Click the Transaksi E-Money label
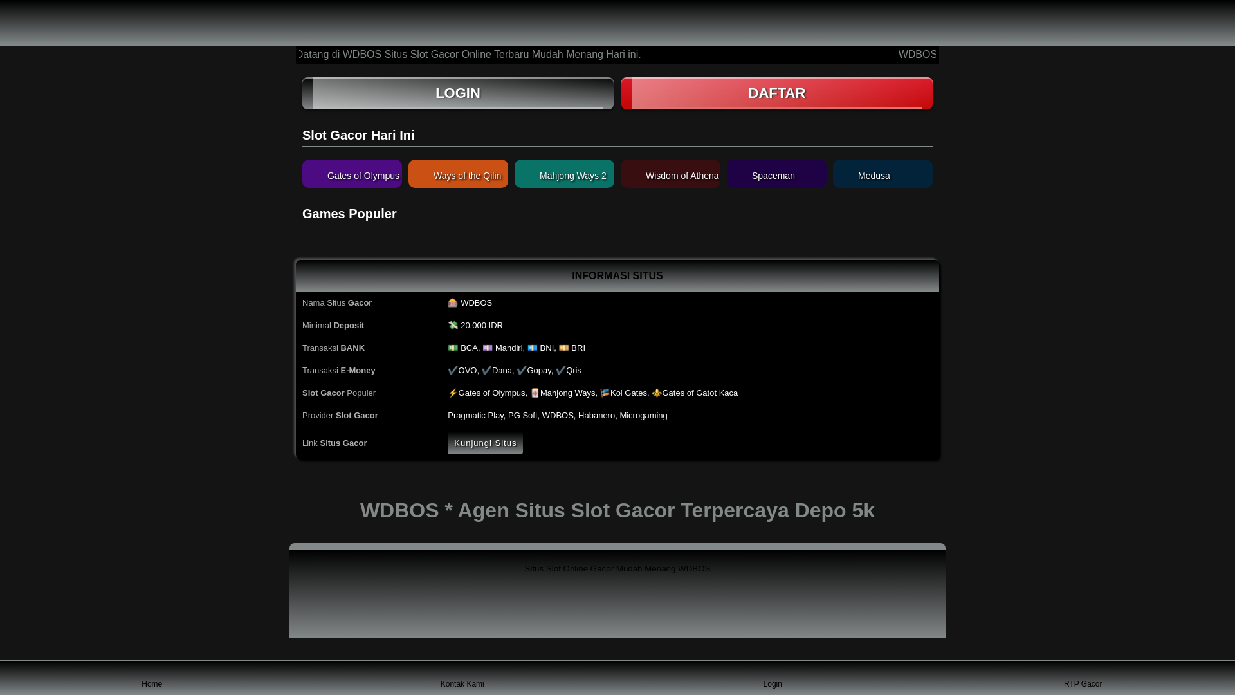Image resolution: width=1235 pixels, height=695 pixels. (339, 371)
